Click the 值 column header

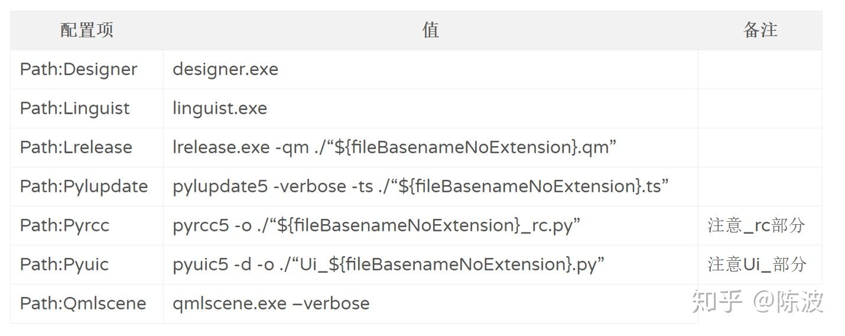430,30
